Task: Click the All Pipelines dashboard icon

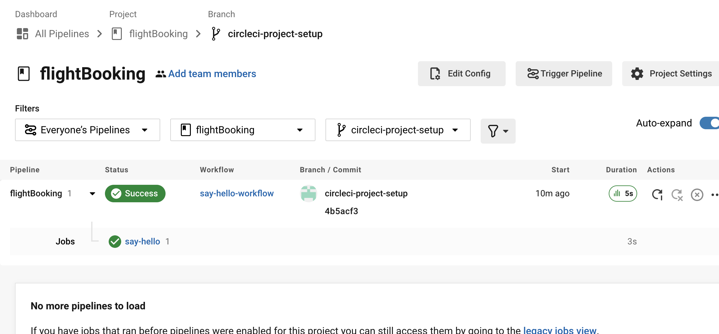Action: 22,34
